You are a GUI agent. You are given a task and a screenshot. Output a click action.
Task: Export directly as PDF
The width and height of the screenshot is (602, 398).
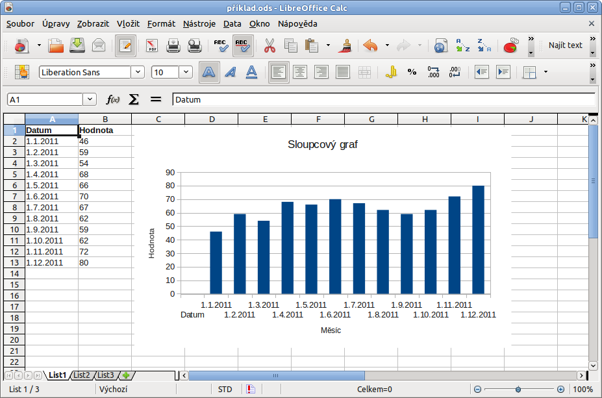(152, 45)
